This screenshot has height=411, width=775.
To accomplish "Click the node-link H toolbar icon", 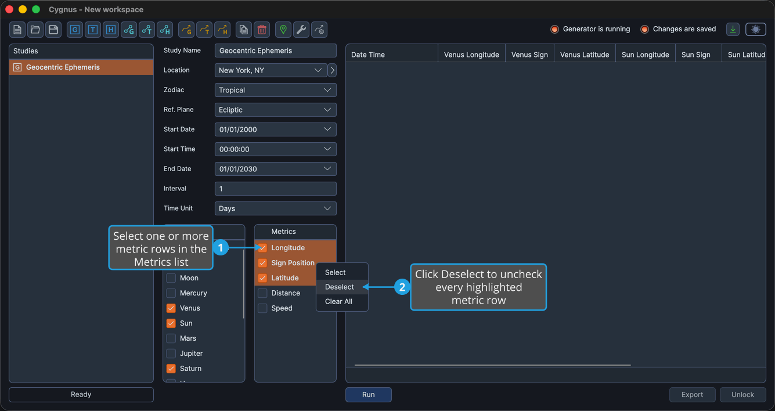I will [x=165, y=30].
